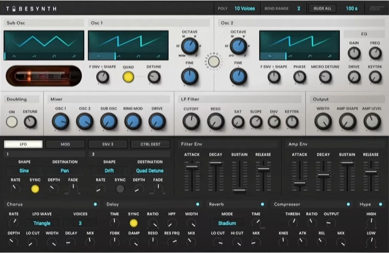The image size is (389, 253).
Task: Click the Osc 1 DETUNE knob
Action: click(154, 77)
